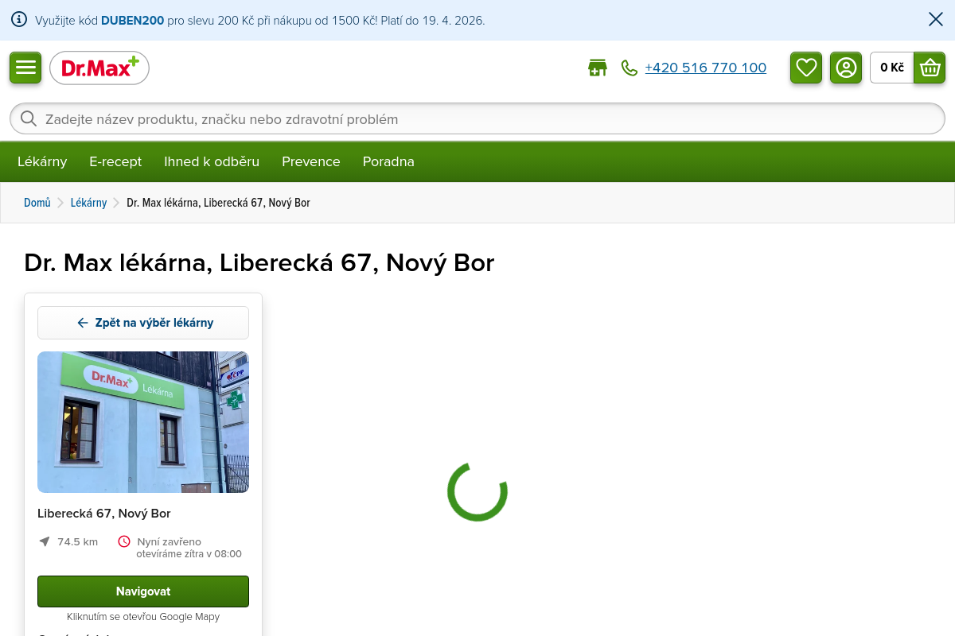Open the user account icon

click(846, 68)
